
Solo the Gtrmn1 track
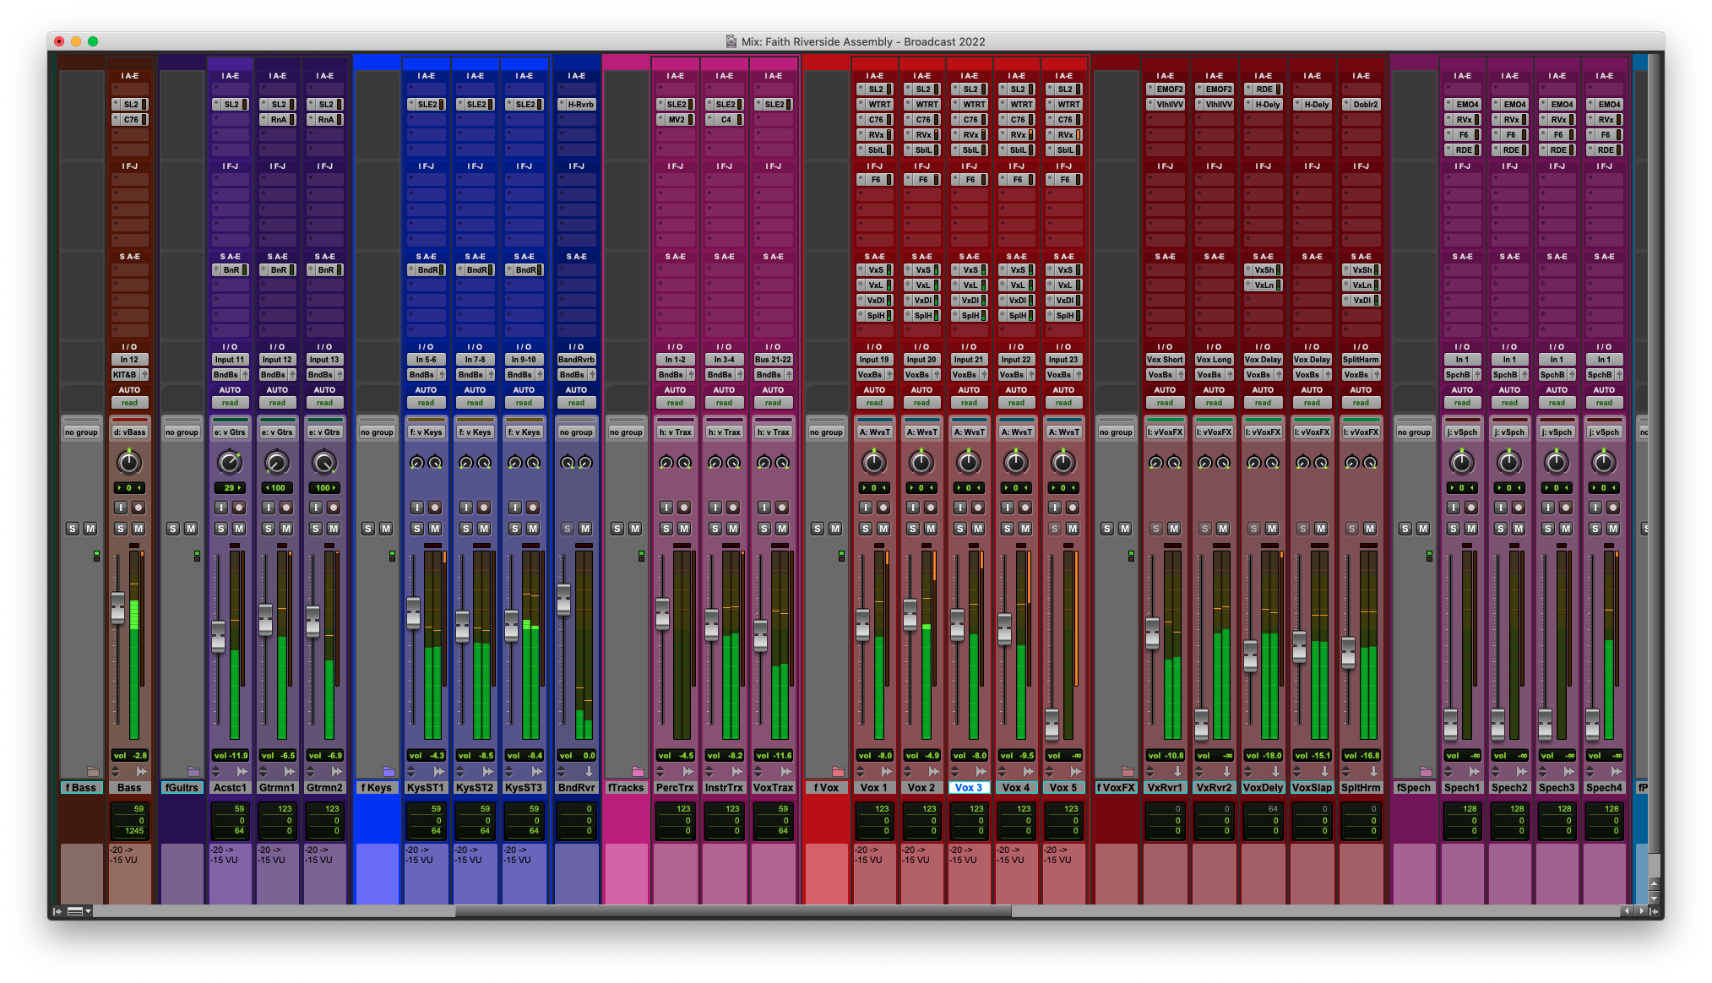point(269,528)
